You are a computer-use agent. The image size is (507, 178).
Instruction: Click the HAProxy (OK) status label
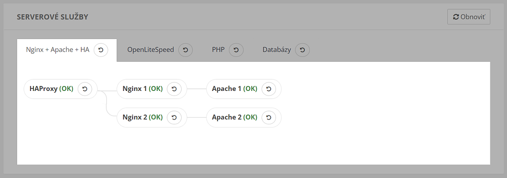(51, 89)
